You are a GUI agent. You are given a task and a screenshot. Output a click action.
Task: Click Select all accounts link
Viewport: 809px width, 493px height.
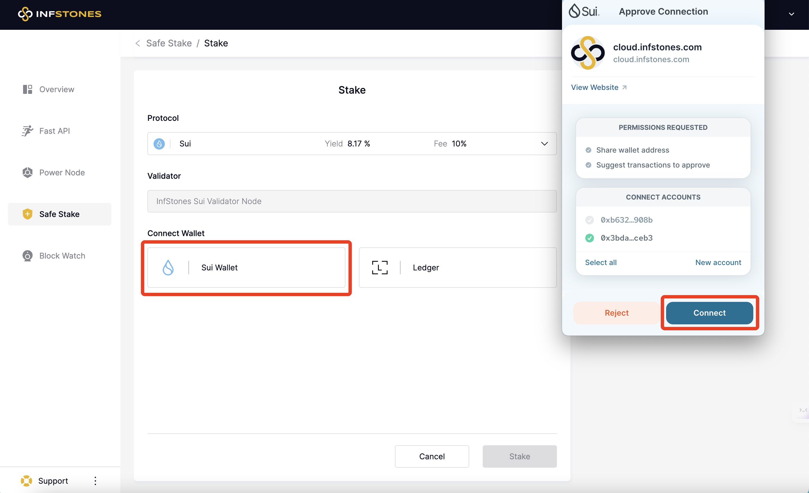(x=601, y=263)
